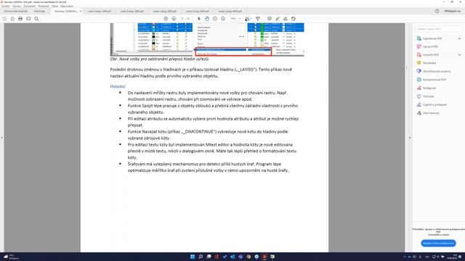Expand the Exportovat PDF chevron
465x261 pixels.
pyautogui.click(x=459, y=38)
